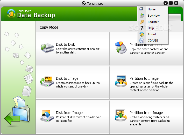
Task: Click the Help question mark icon
Action: [x=142, y=28]
